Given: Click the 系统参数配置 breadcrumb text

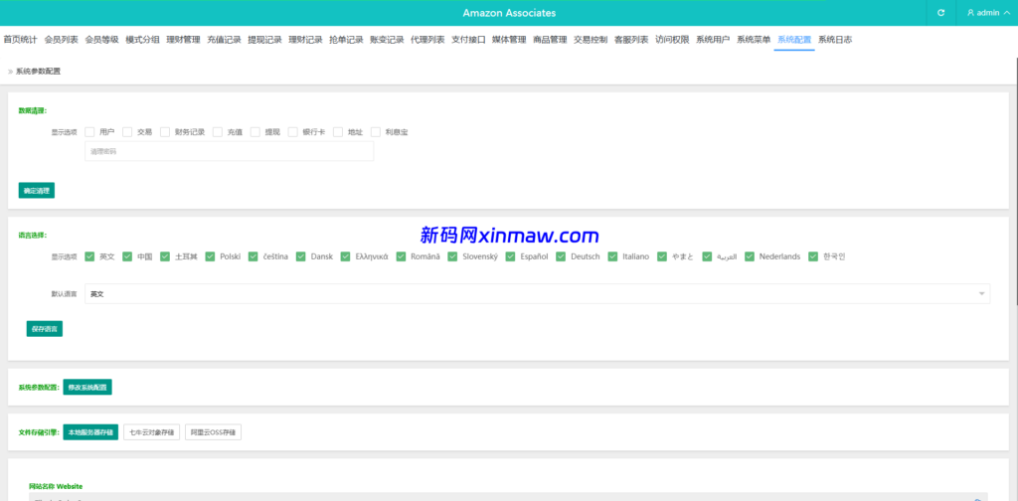Looking at the screenshot, I should [x=39, y=72].
